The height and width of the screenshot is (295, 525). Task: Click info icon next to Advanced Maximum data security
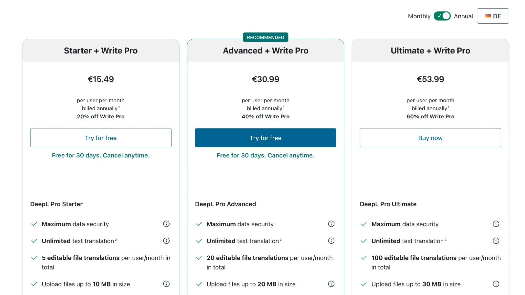(x=331, y=224)
